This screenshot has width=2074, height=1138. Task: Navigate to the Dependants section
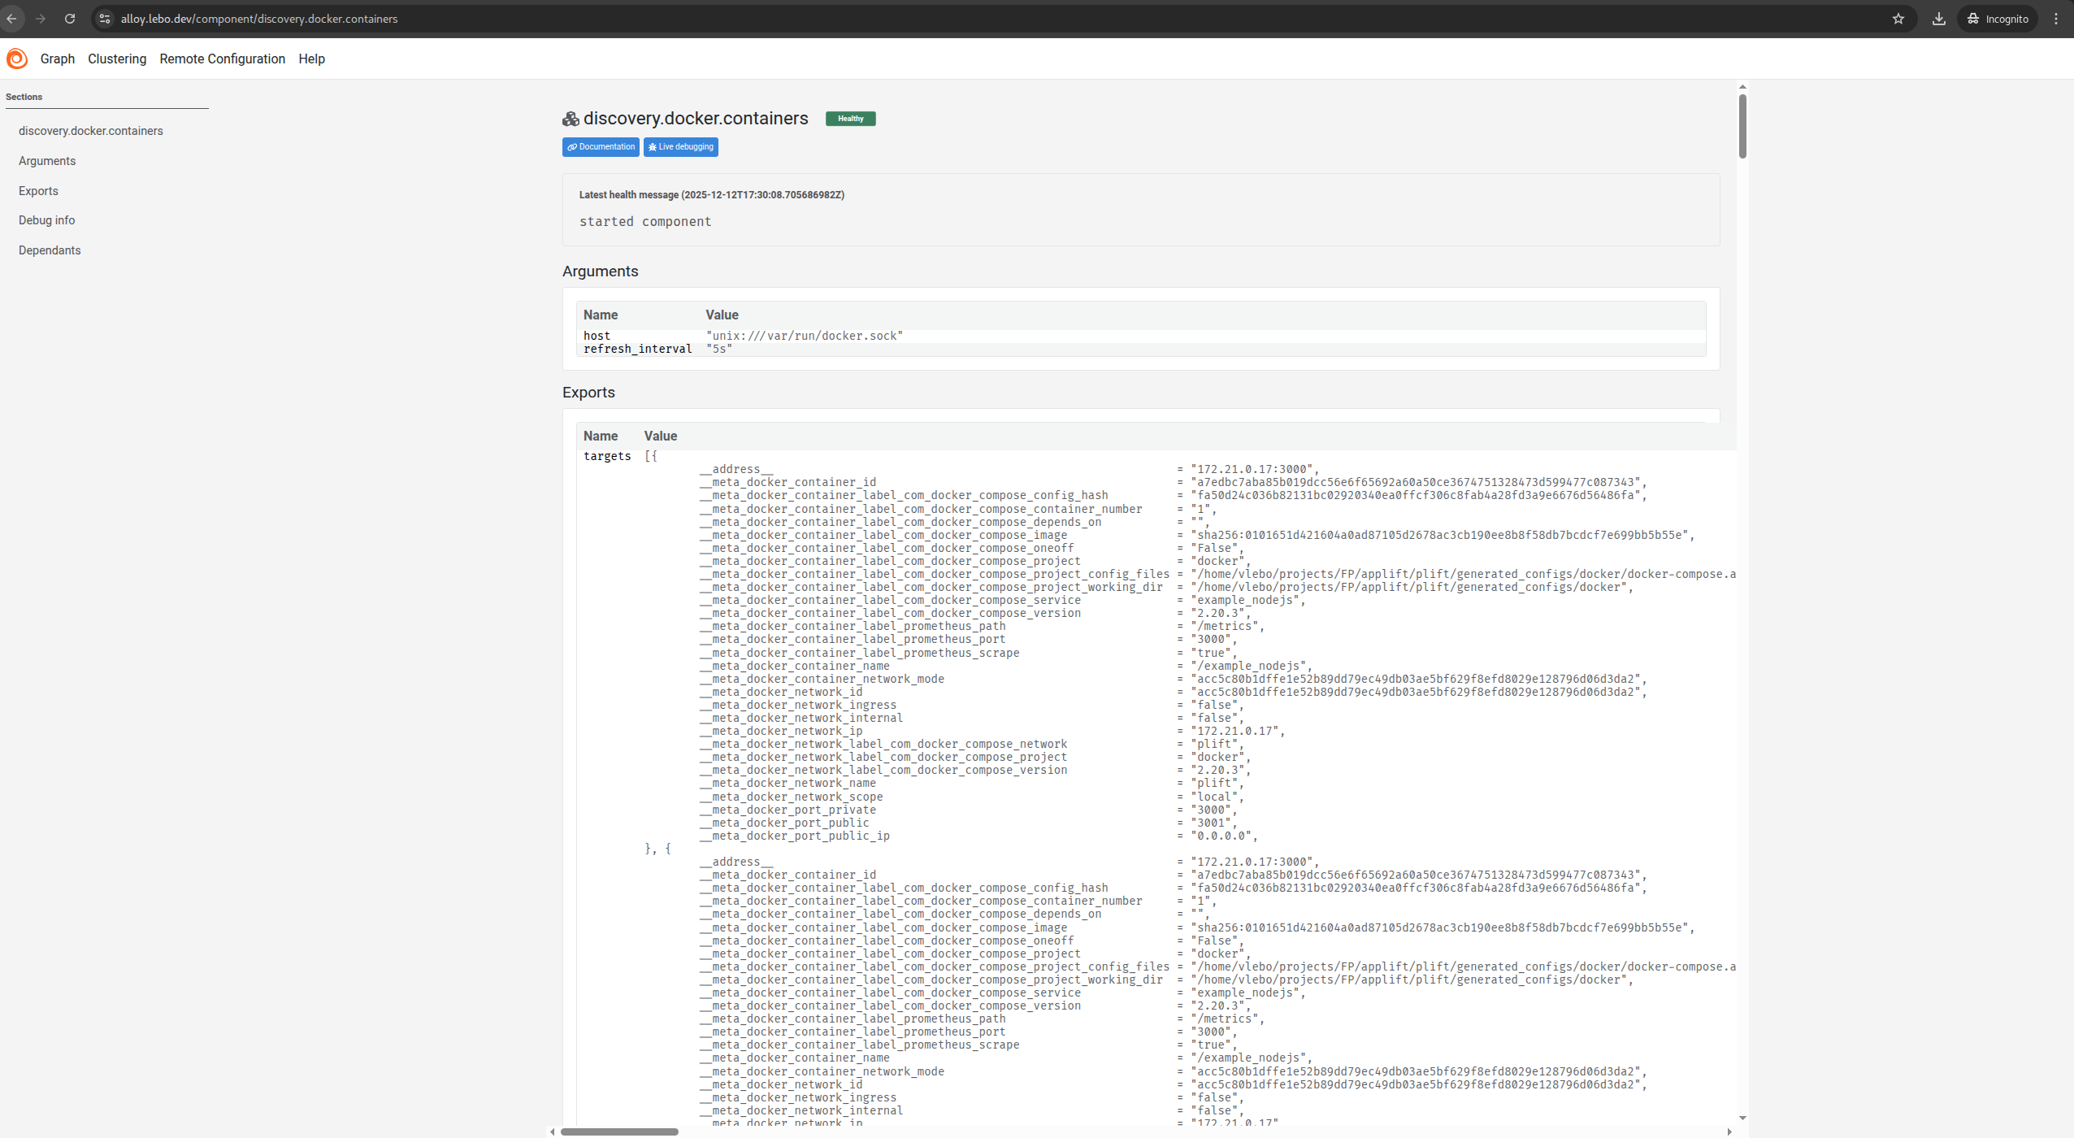coord(50,250)
